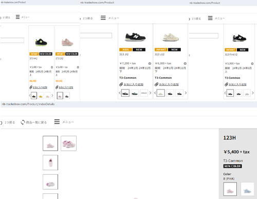Viewport: 257px width, 199px height.
Task: Click the paperclip favorite icon on the 313 JI2 card
Action: (x=121, y=84)
